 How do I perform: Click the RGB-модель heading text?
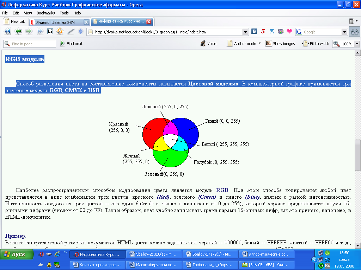tap(25, 59)
